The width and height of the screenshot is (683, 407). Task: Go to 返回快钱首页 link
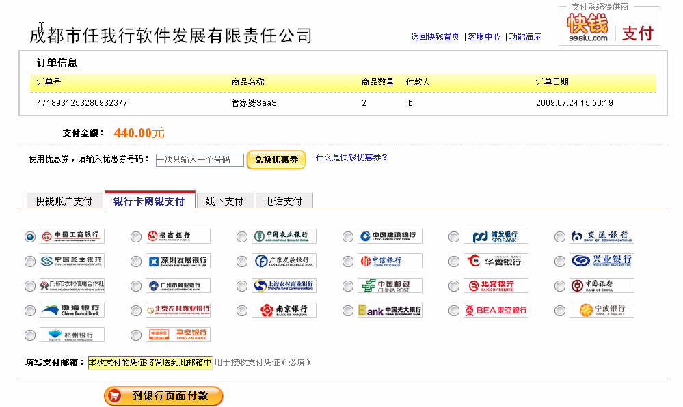(x=435, y=37)
